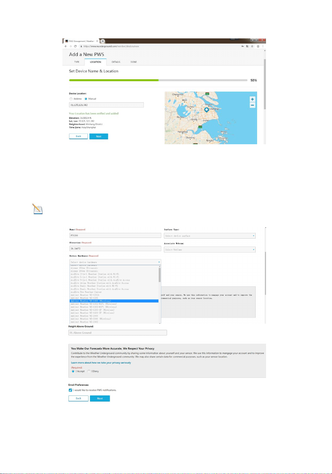Click the browser address bar URL
The width and height of the screenshot is (332, 474).
111,46
